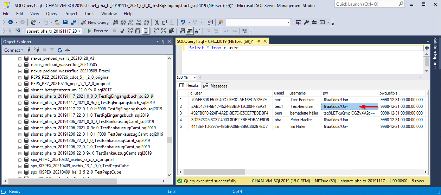The width and height of the screenshot is (441, 195).
Task: Toggle Results to Grid output mode
Action: click(190, 31)
